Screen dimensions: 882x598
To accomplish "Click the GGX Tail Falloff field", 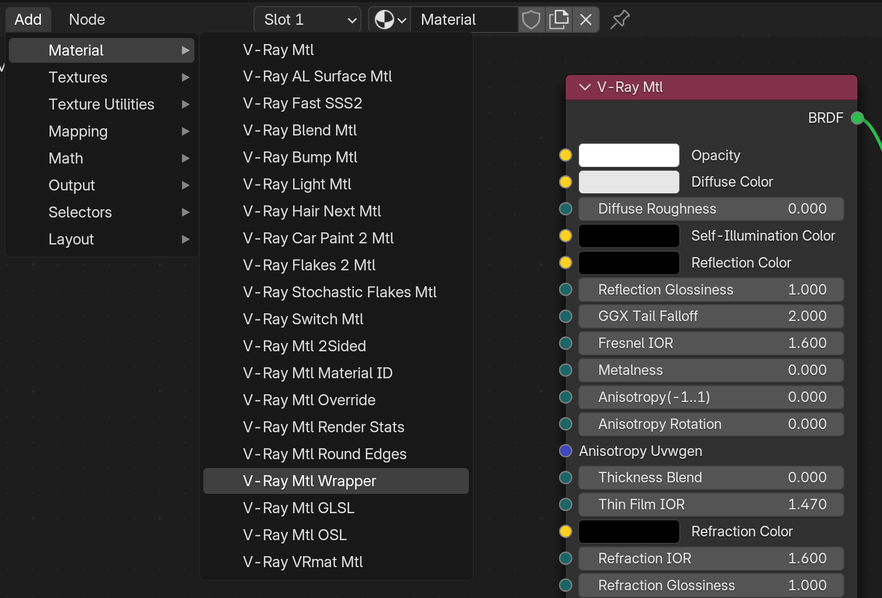I will [x=711, y=317].
